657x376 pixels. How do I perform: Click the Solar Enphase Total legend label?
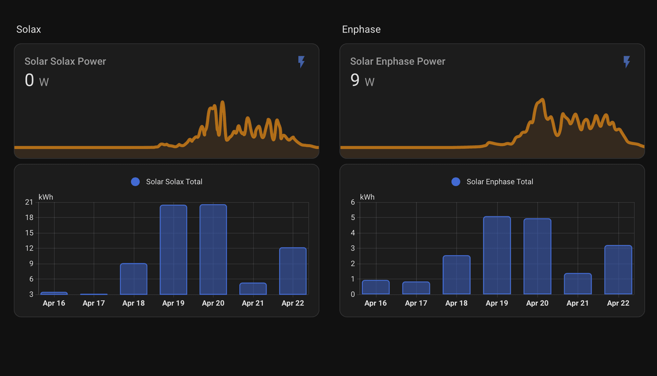point(500,182)
